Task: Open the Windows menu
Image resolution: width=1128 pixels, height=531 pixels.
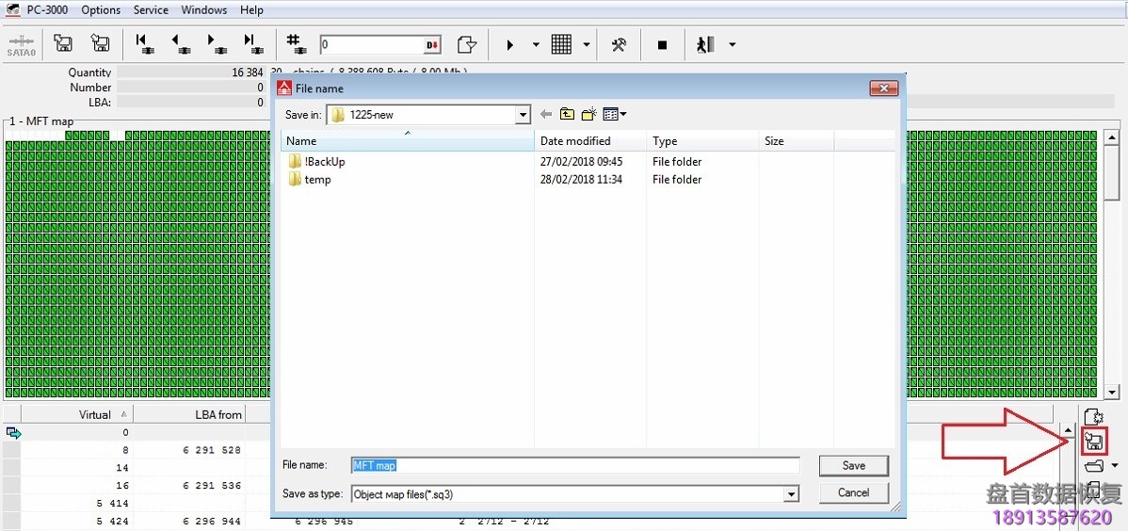Action: coord(204,10)
